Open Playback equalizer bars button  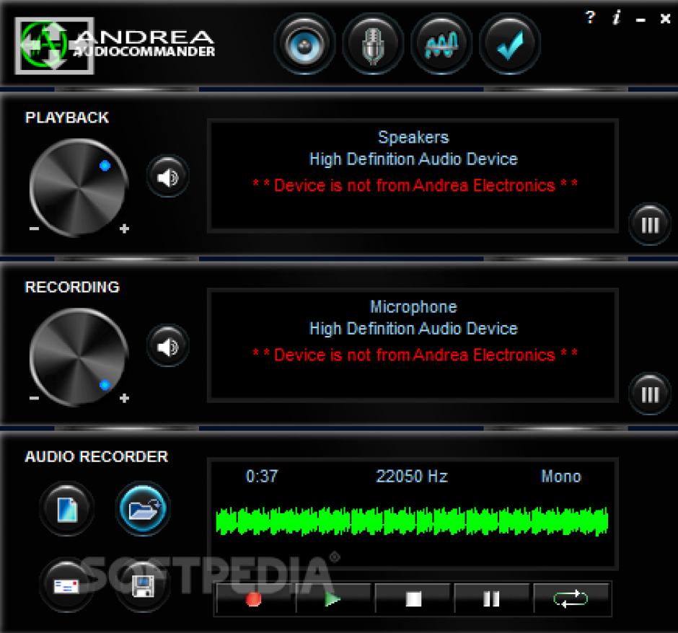(649, 224)
